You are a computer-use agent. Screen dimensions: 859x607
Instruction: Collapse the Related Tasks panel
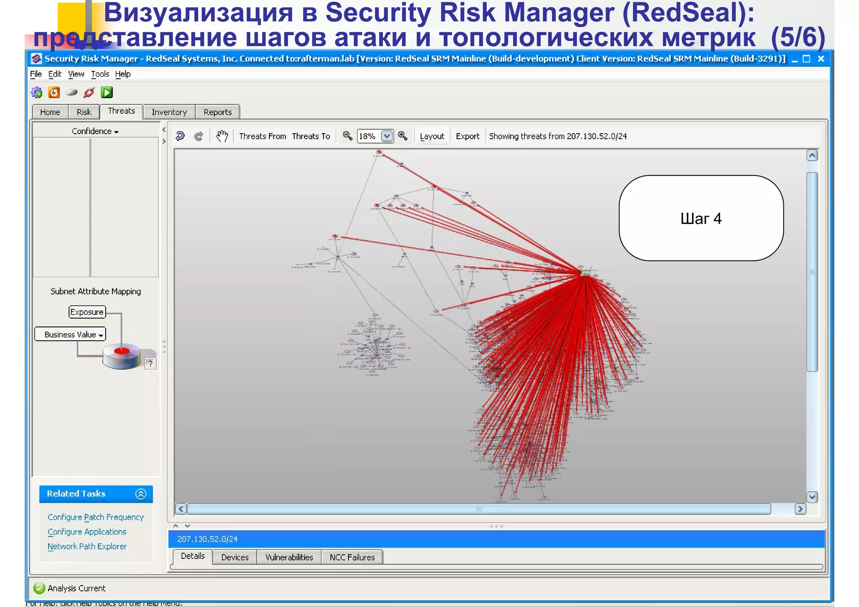click(x=141, y=494)
